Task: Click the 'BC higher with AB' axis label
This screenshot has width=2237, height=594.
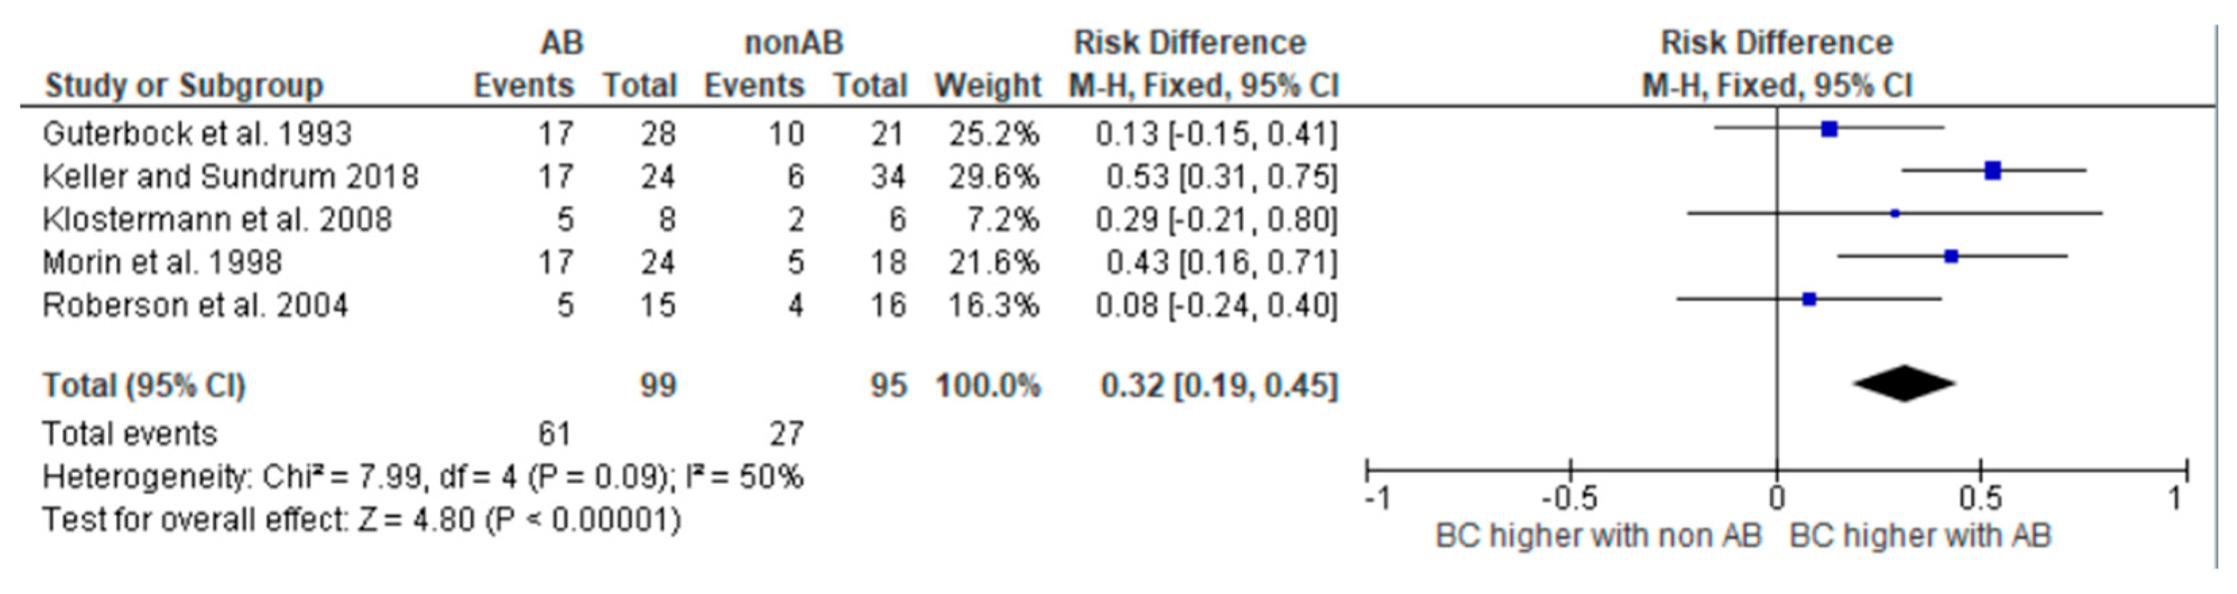Action: [1920, 536]
